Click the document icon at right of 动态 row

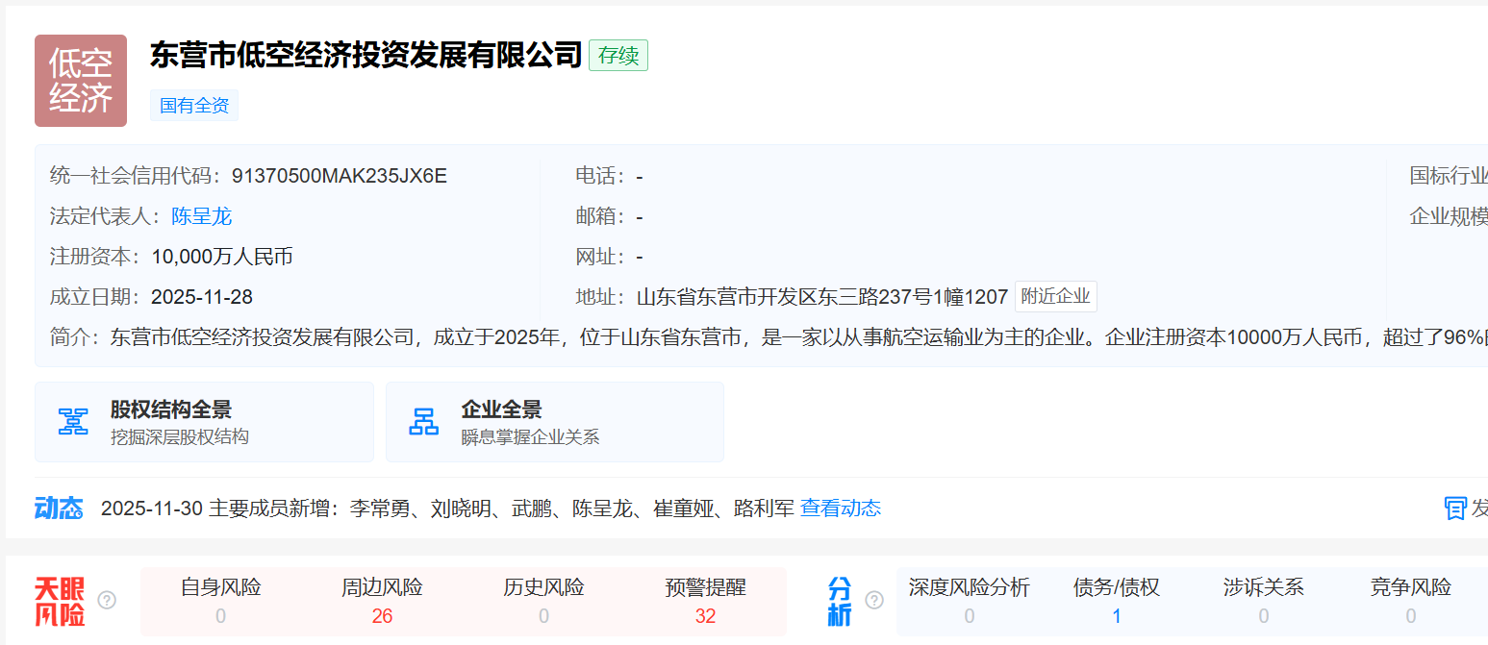click(x=1455, y=509)
